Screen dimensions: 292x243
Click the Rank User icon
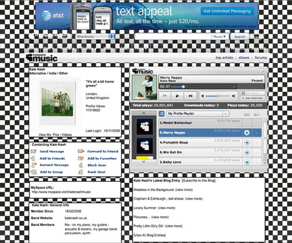tap(81, 172)
